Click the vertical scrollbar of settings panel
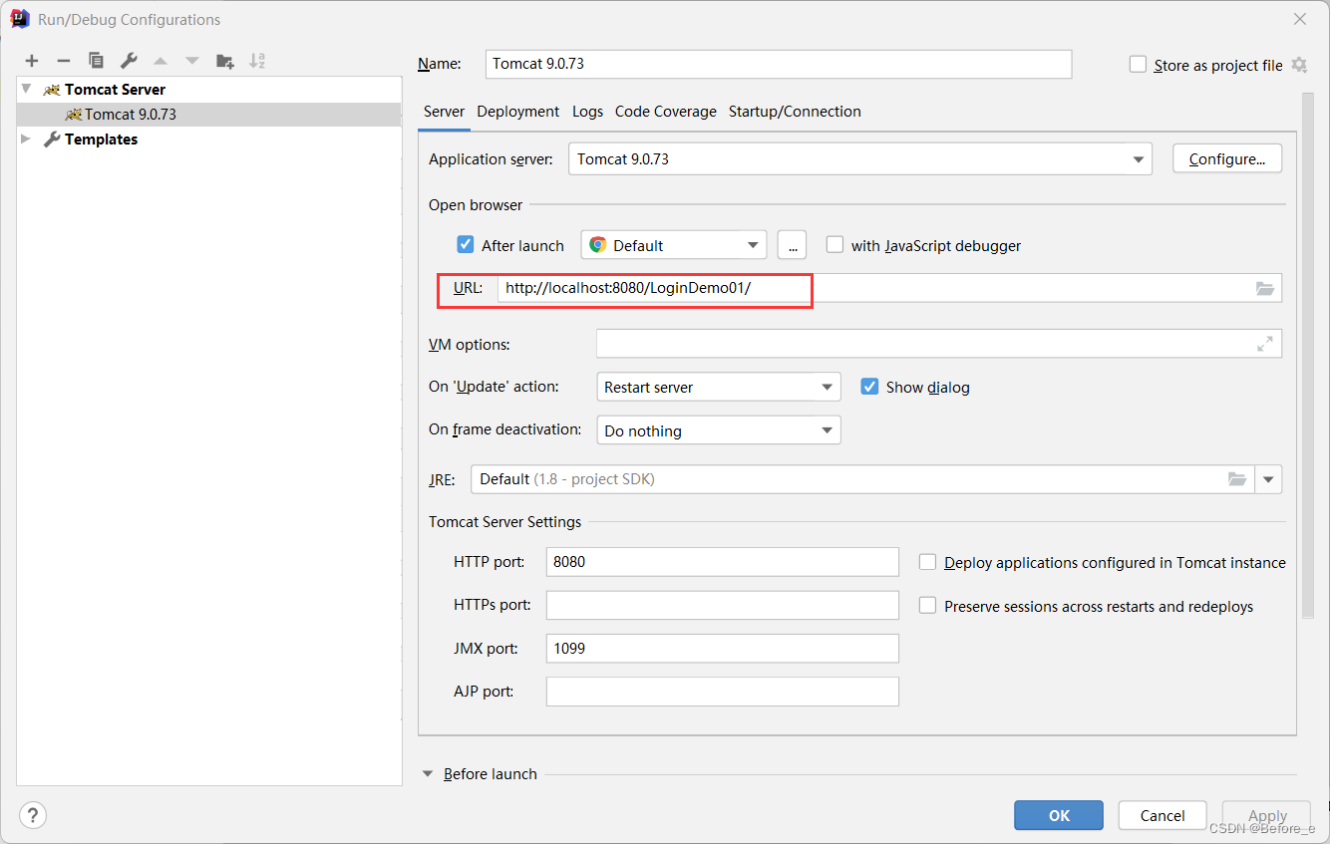This screenshot has height=844, width=1330. 1308,356
